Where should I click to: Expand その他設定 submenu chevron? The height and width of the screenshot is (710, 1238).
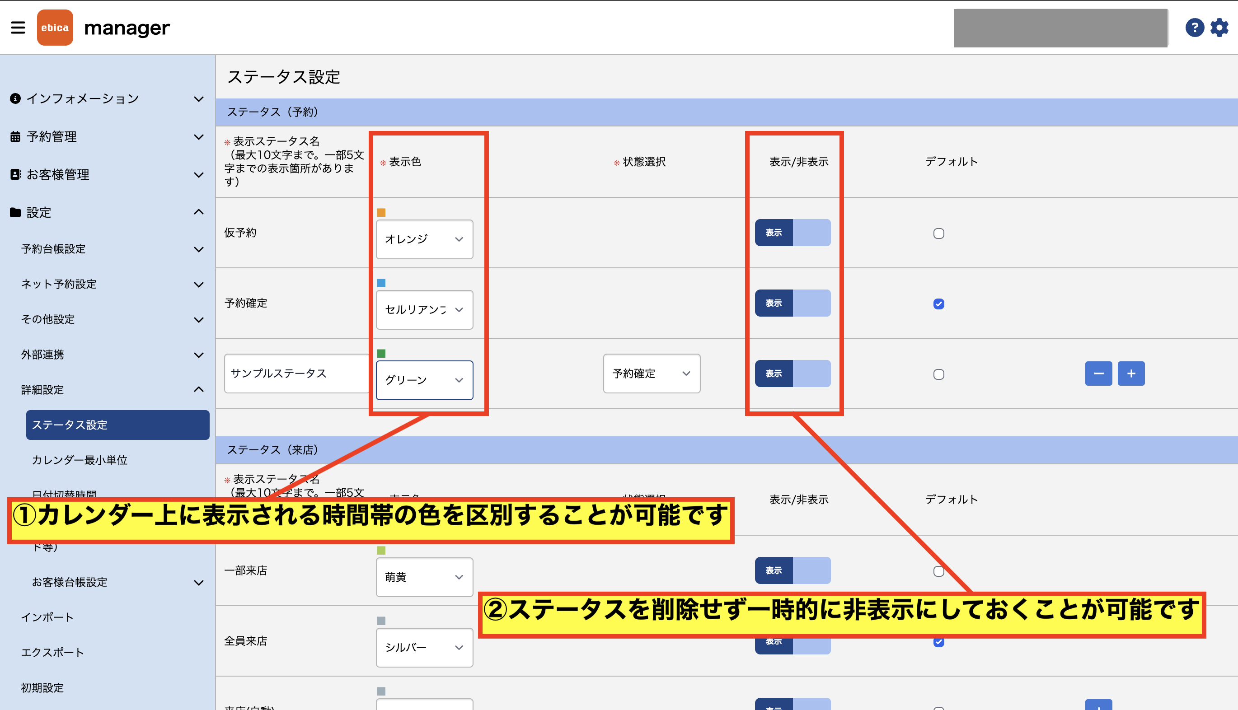coord(198,320)
